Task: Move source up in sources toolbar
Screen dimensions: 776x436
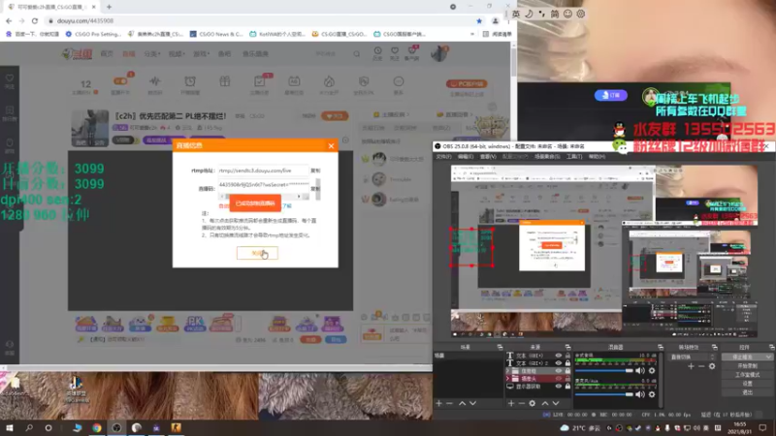Action: [x=545, y=403]
